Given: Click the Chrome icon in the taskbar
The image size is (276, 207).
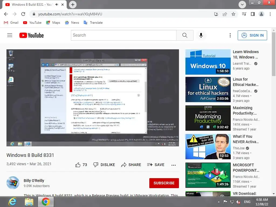Looking at the screenshot, I should click(x=46, y=202).
